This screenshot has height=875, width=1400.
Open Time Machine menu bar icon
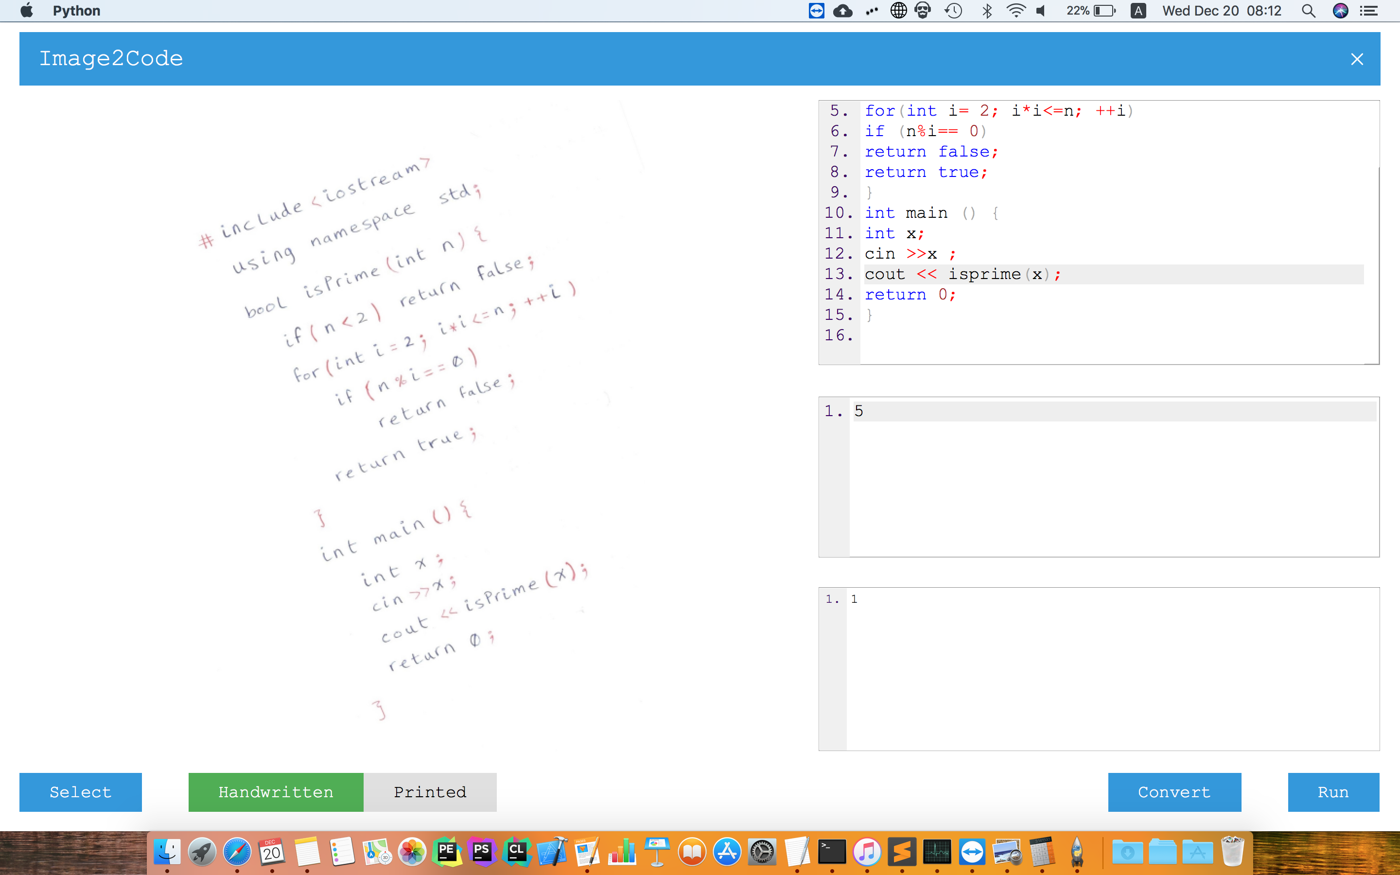click(953, 10)
